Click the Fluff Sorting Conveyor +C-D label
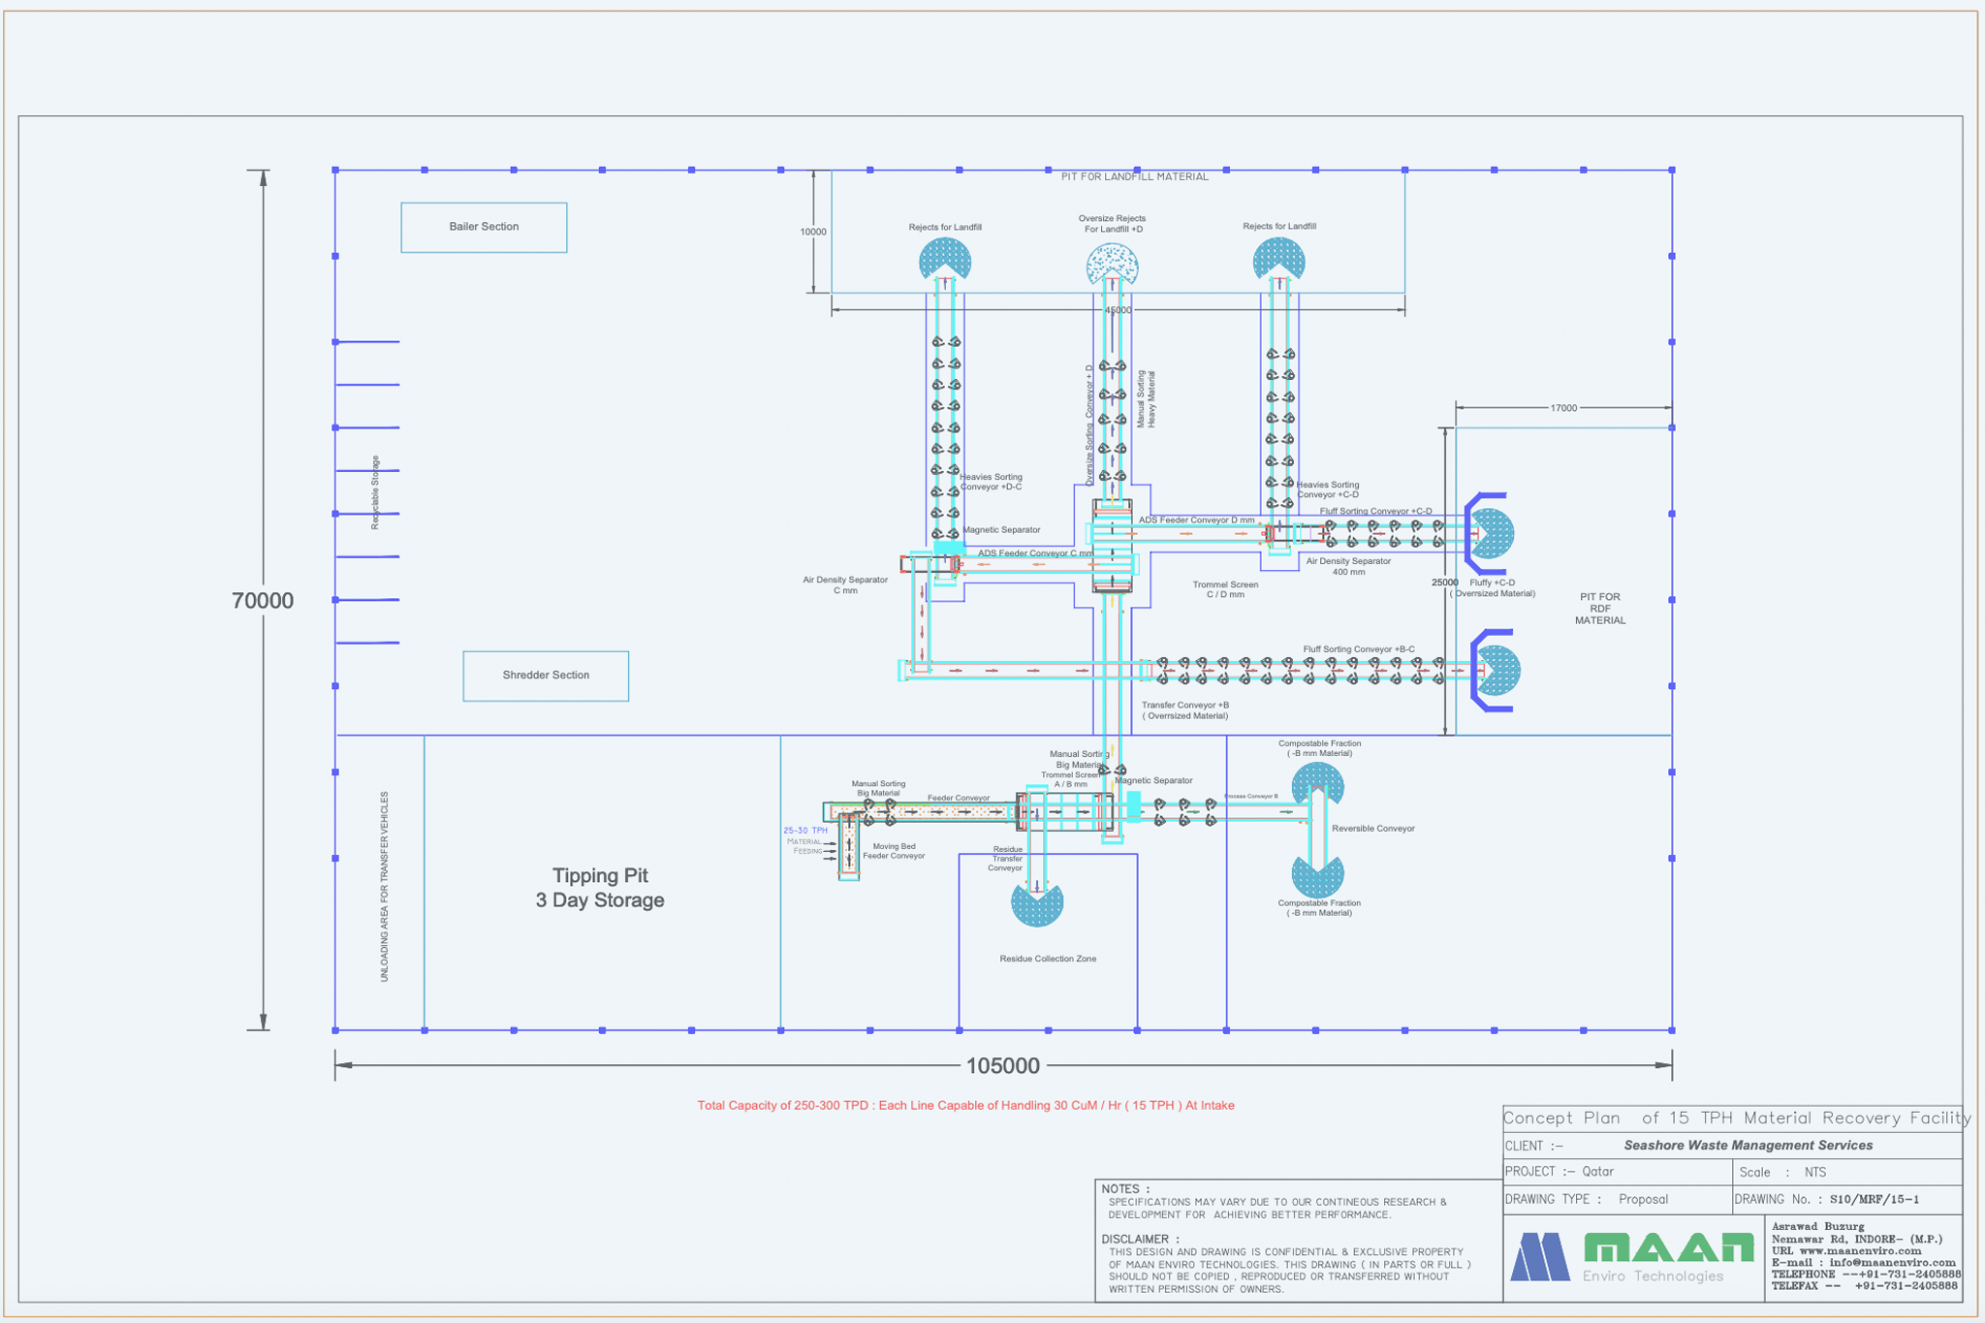The width and height of the screenshot is (1985, 1323). (x=1375, y=511)
